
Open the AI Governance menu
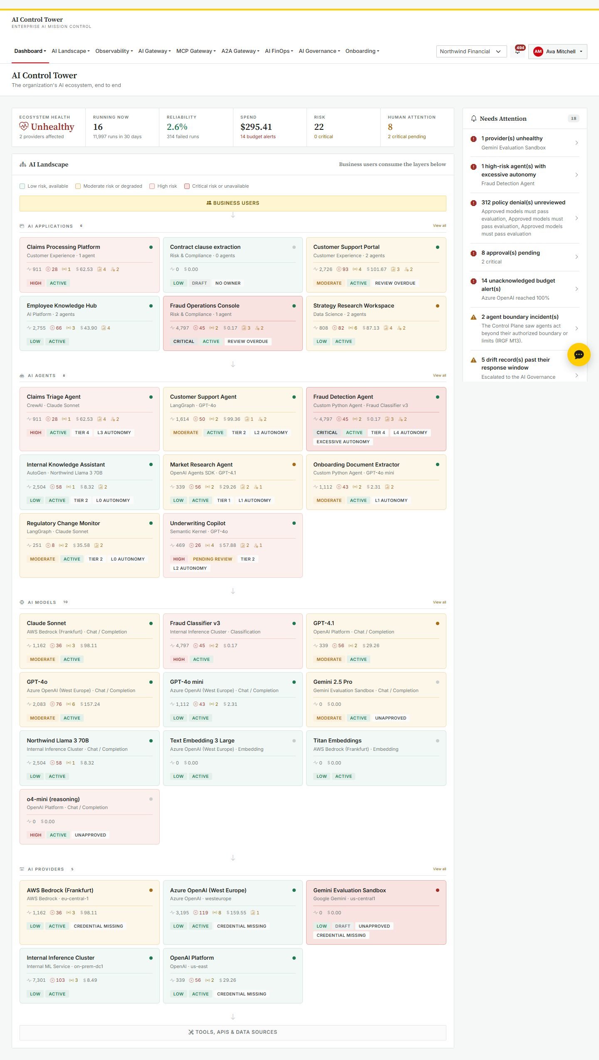(319, 51)
